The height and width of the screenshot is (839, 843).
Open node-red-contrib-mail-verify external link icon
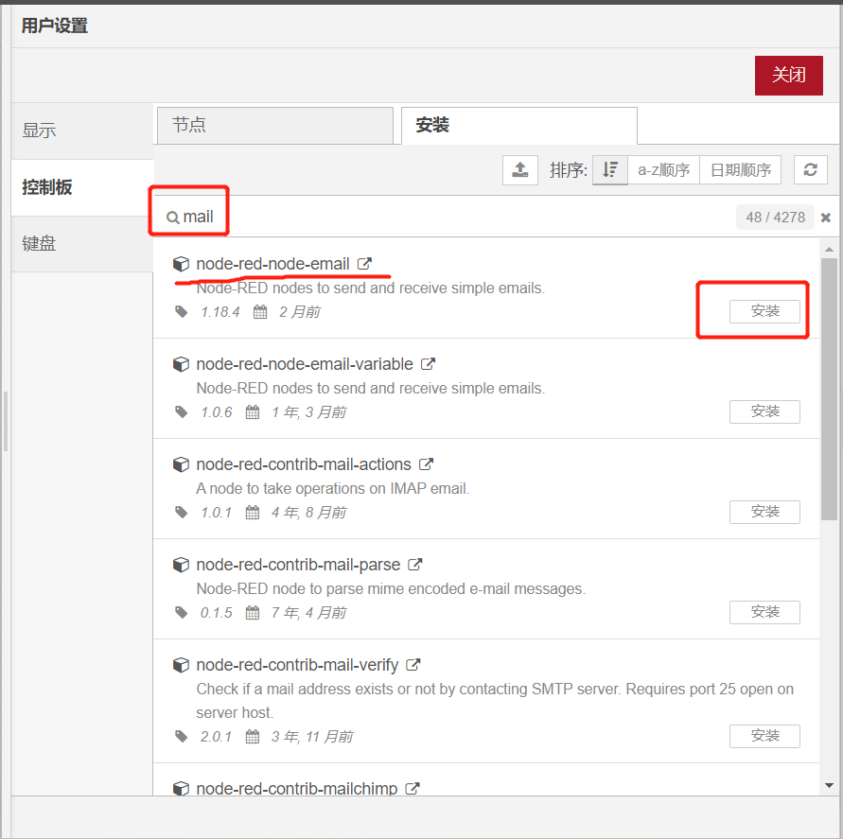(413, 665)
